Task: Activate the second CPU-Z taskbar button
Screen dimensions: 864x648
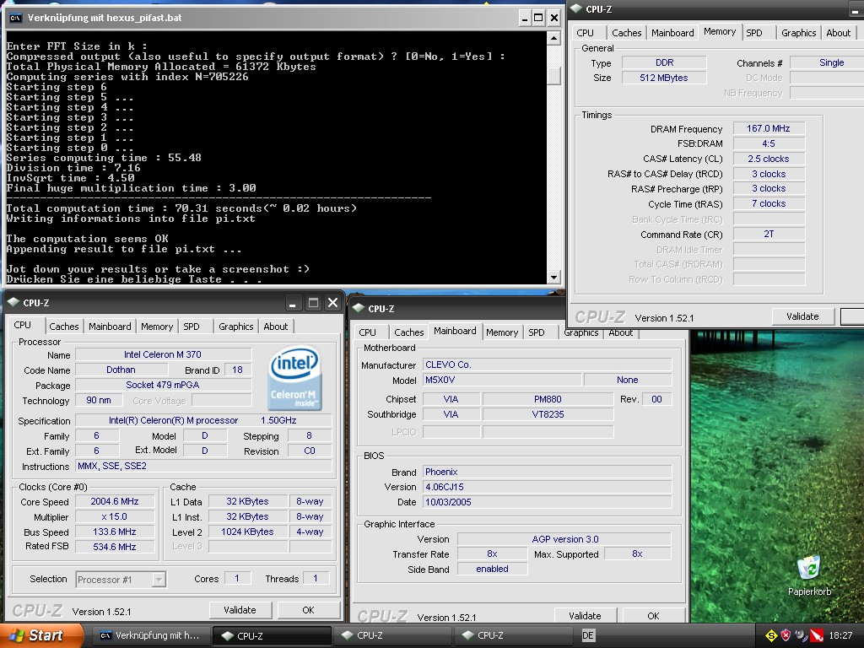Action: pyautogui.click(x=391, y=635)
